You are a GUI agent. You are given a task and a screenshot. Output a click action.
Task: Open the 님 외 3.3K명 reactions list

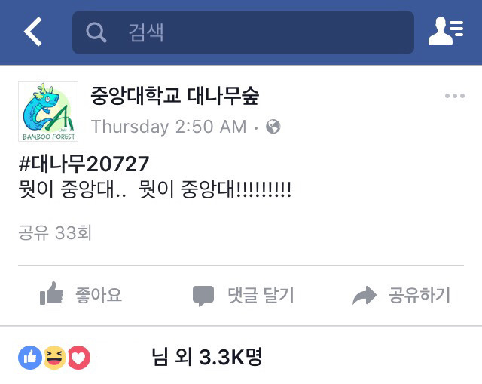[x=207, y=357]
